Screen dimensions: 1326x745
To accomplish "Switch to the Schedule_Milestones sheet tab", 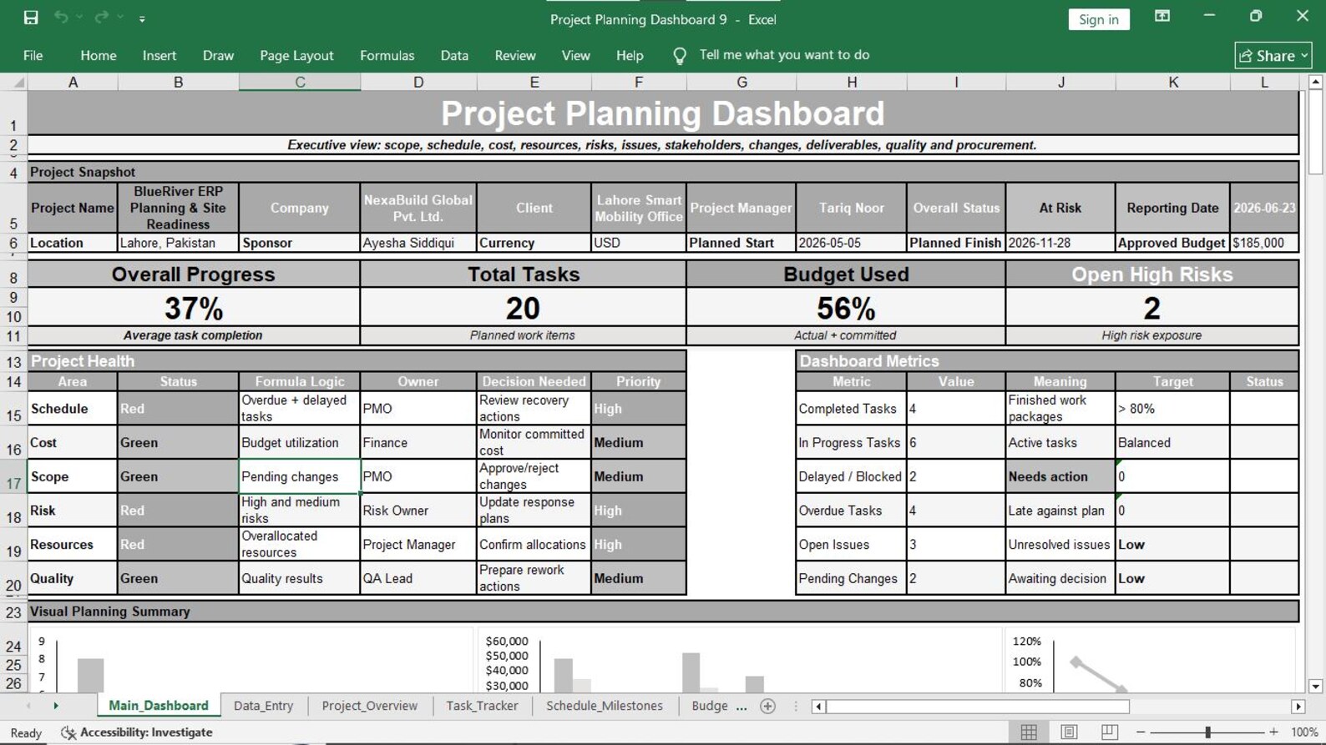I will point(605,706).
